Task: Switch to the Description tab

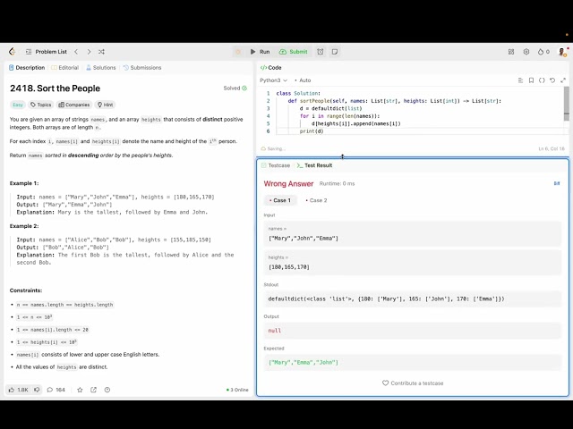Action: [x=27, y=68]
